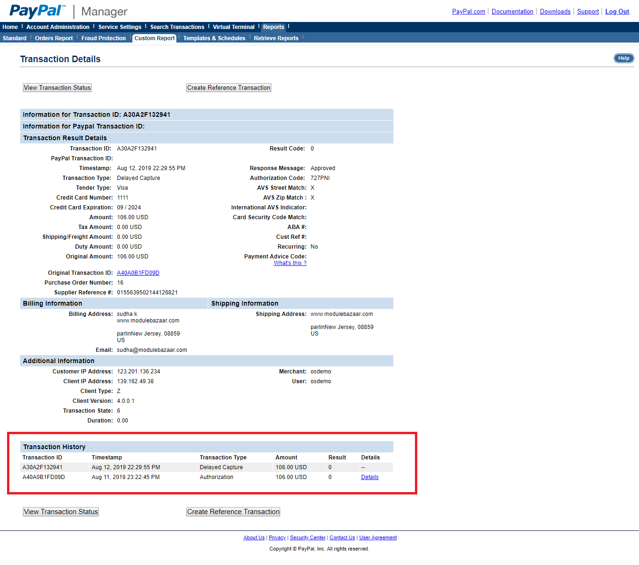Open the Documentation link
639x565 pixels.
click(x=512, y=12)
